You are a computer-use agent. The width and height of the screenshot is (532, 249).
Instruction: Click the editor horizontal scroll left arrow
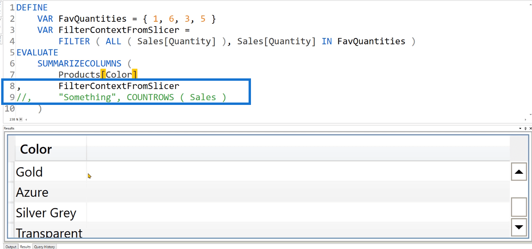coord(26,119)
